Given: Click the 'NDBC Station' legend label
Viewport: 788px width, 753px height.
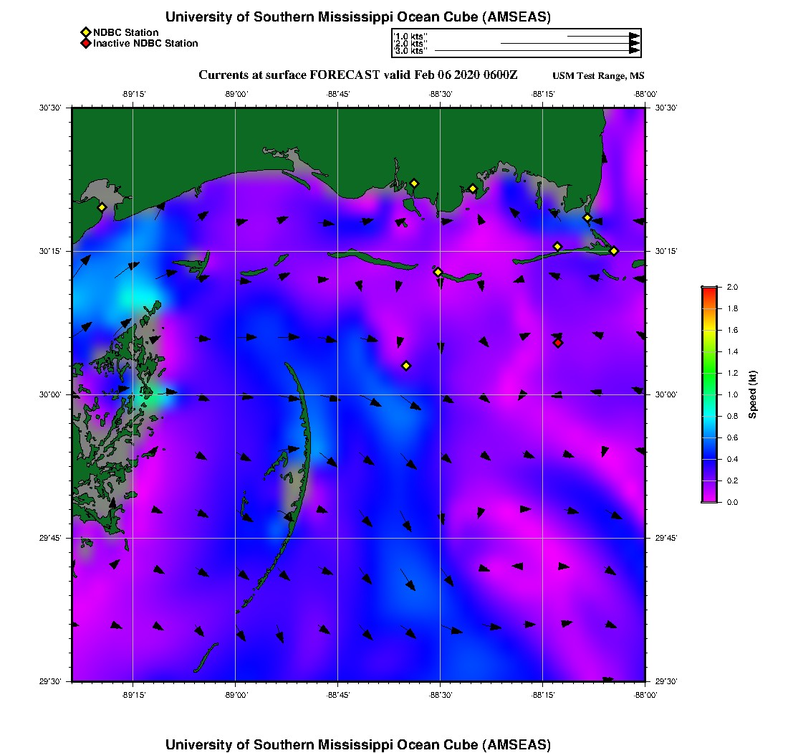Looking at the screenshot, I should point(126,32).
